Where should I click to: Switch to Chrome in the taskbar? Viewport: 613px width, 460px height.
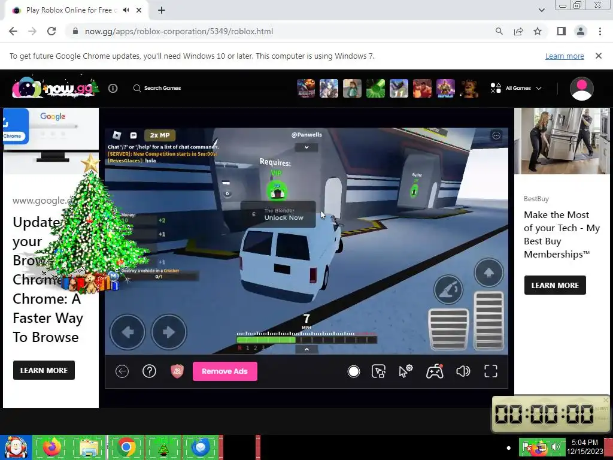[126, 447]
